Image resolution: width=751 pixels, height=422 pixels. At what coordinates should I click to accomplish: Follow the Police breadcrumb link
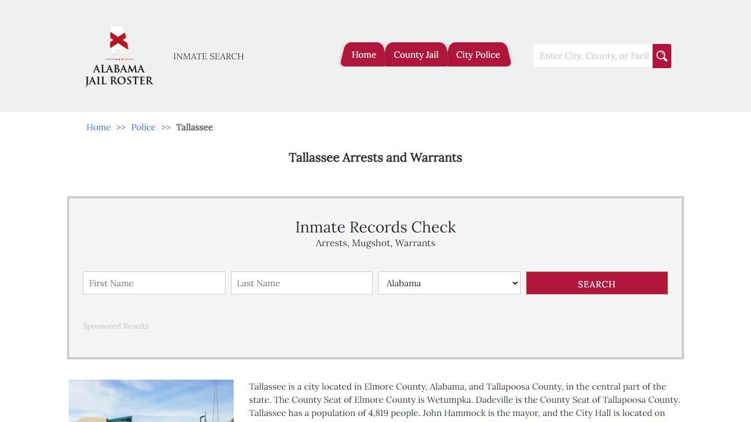point(143,127)
